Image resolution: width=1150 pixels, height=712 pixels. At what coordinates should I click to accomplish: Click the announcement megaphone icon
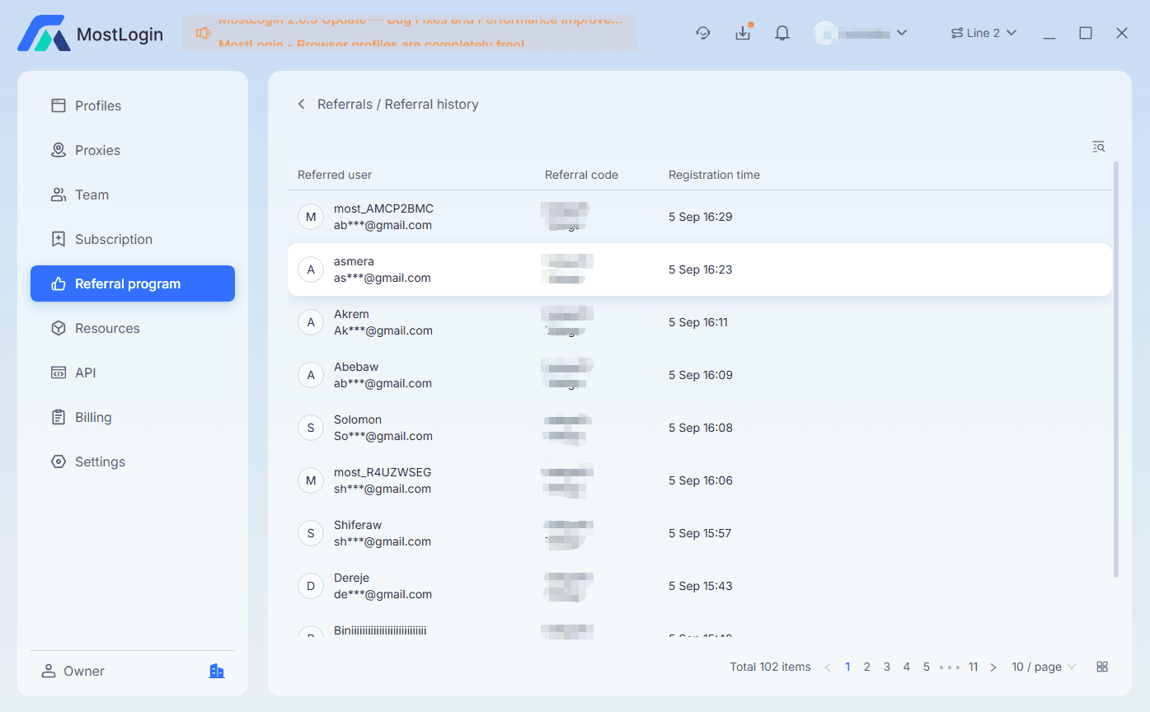(x=204, y=33)
